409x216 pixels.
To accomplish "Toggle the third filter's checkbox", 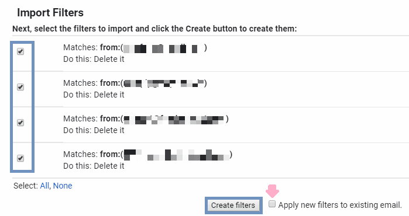I will 20,123.
